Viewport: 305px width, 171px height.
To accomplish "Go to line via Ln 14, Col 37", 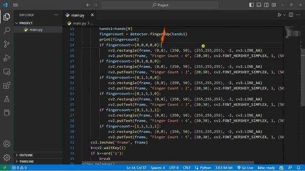I will 136,168.
